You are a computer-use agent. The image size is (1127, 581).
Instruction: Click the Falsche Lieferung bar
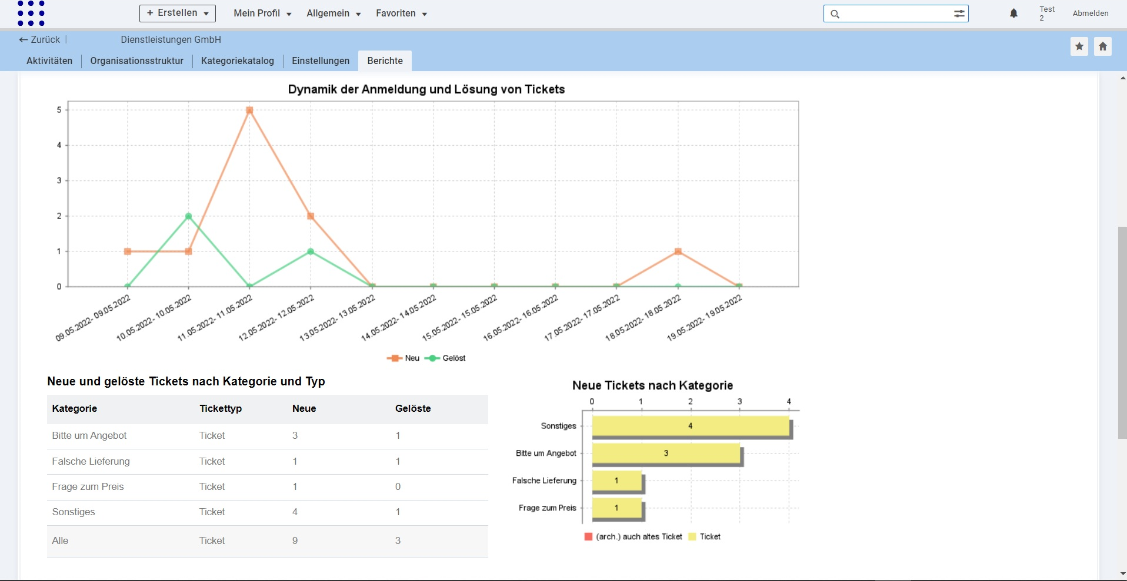click(616, 481)
